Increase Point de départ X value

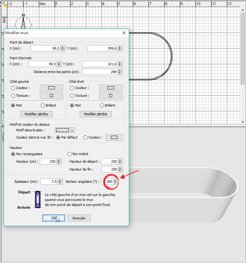(x=63, y=47)
